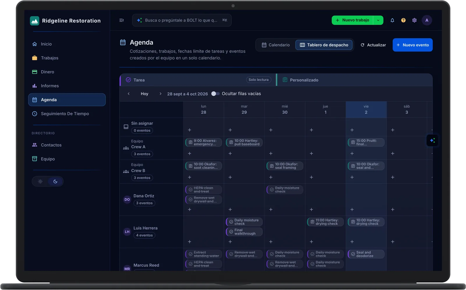Click the Crew A team icon
Image resolution: width=466 pixels, height=290 pixels.
pyautogui.click(x=126, y=148)
